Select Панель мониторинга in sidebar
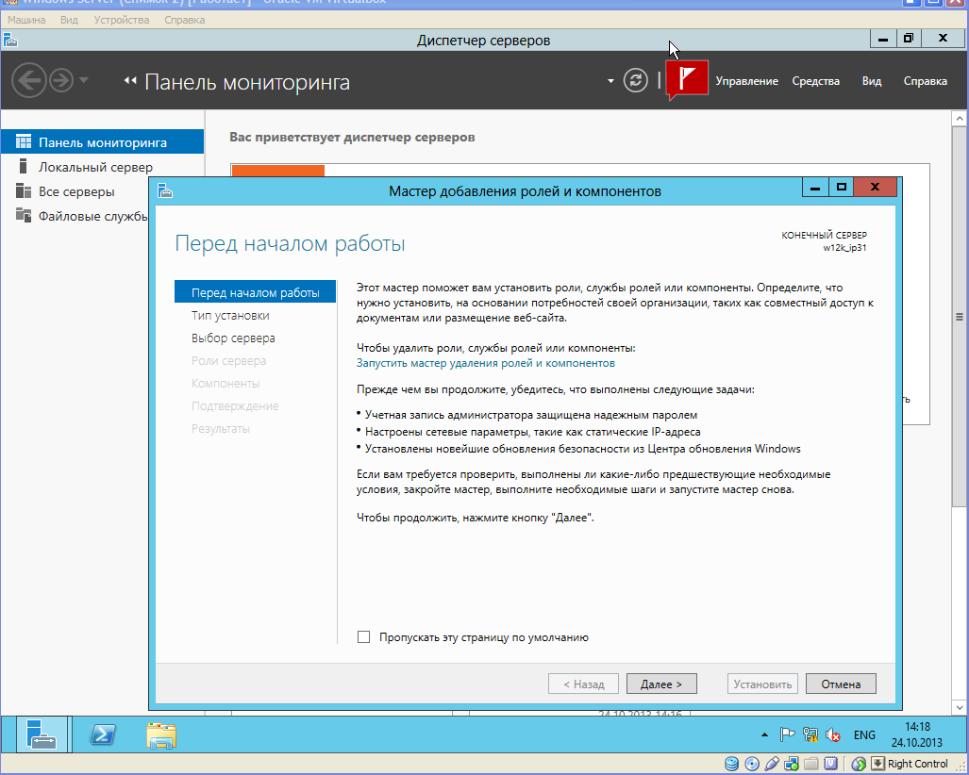Screen dimensions: 969x775 tap(102, 142)
